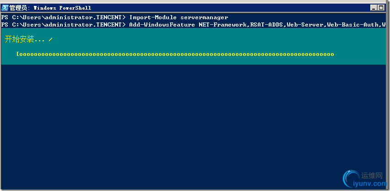390x191 pixels.
Task: Click the Web-Server feature name
Action: tap(305, 25)
